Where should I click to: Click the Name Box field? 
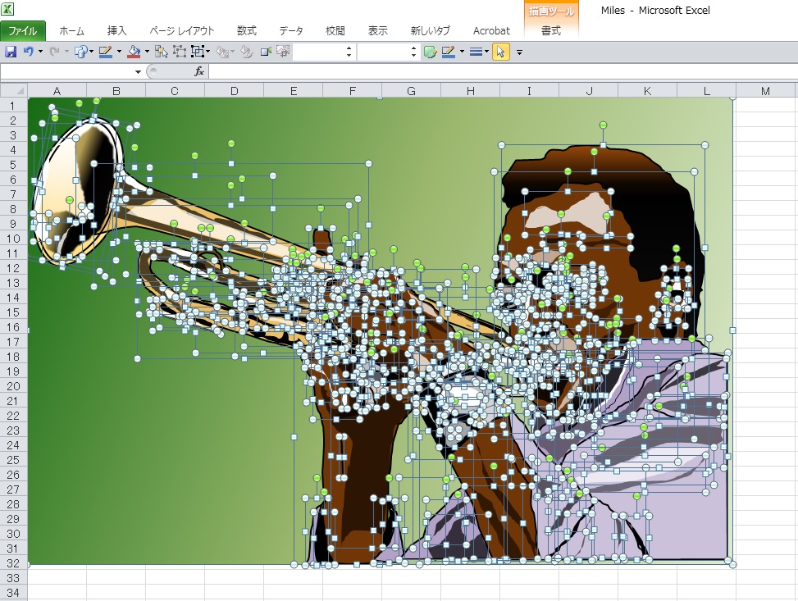tap(67, 72)
